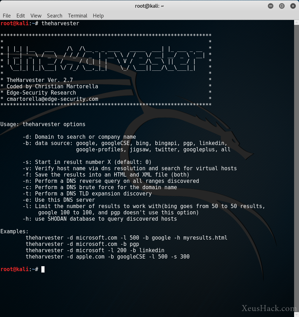Click the '-s: Start in result number X' line
Screen dimensions: 299x317
pyautogui.click(x=87, y=162)
